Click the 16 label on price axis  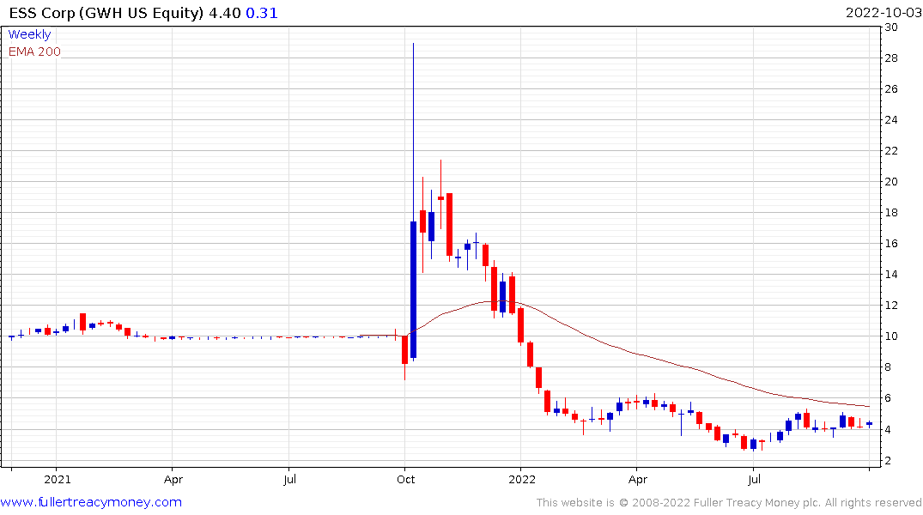pyautogui.click(x=891, y=244)
